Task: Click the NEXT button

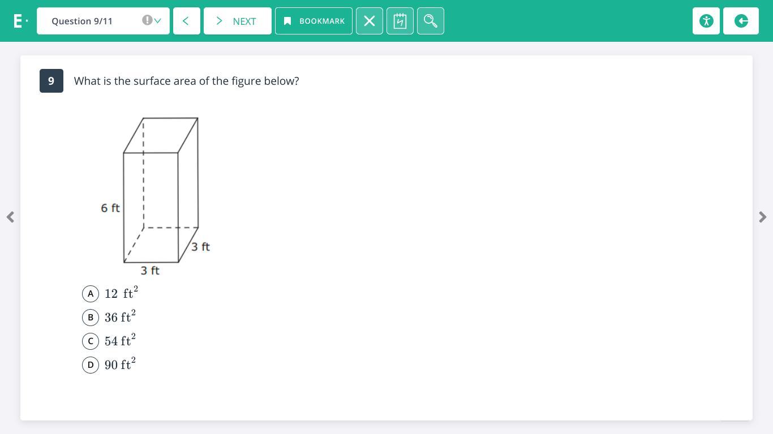Action: point(238,21)
